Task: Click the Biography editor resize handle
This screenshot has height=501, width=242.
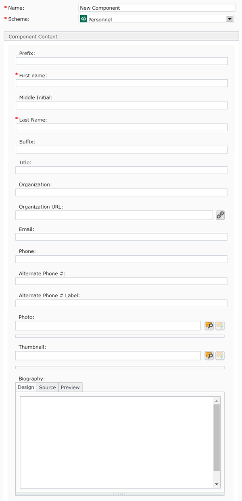Action: point(120,494)
